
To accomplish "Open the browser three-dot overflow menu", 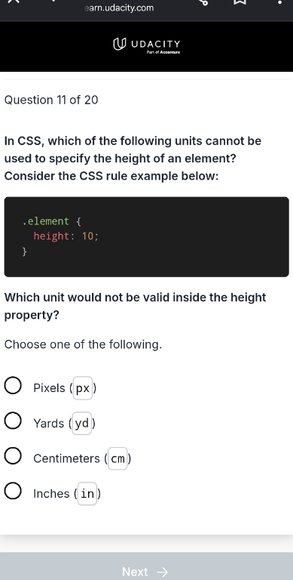I will [x=279, y=2].
